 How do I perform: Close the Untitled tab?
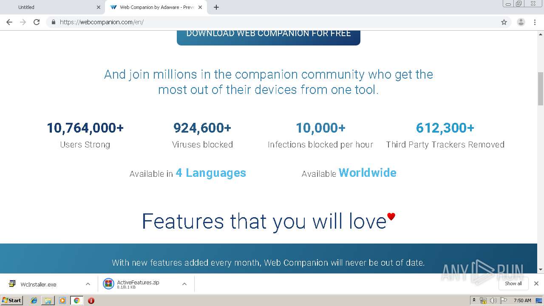99,7
